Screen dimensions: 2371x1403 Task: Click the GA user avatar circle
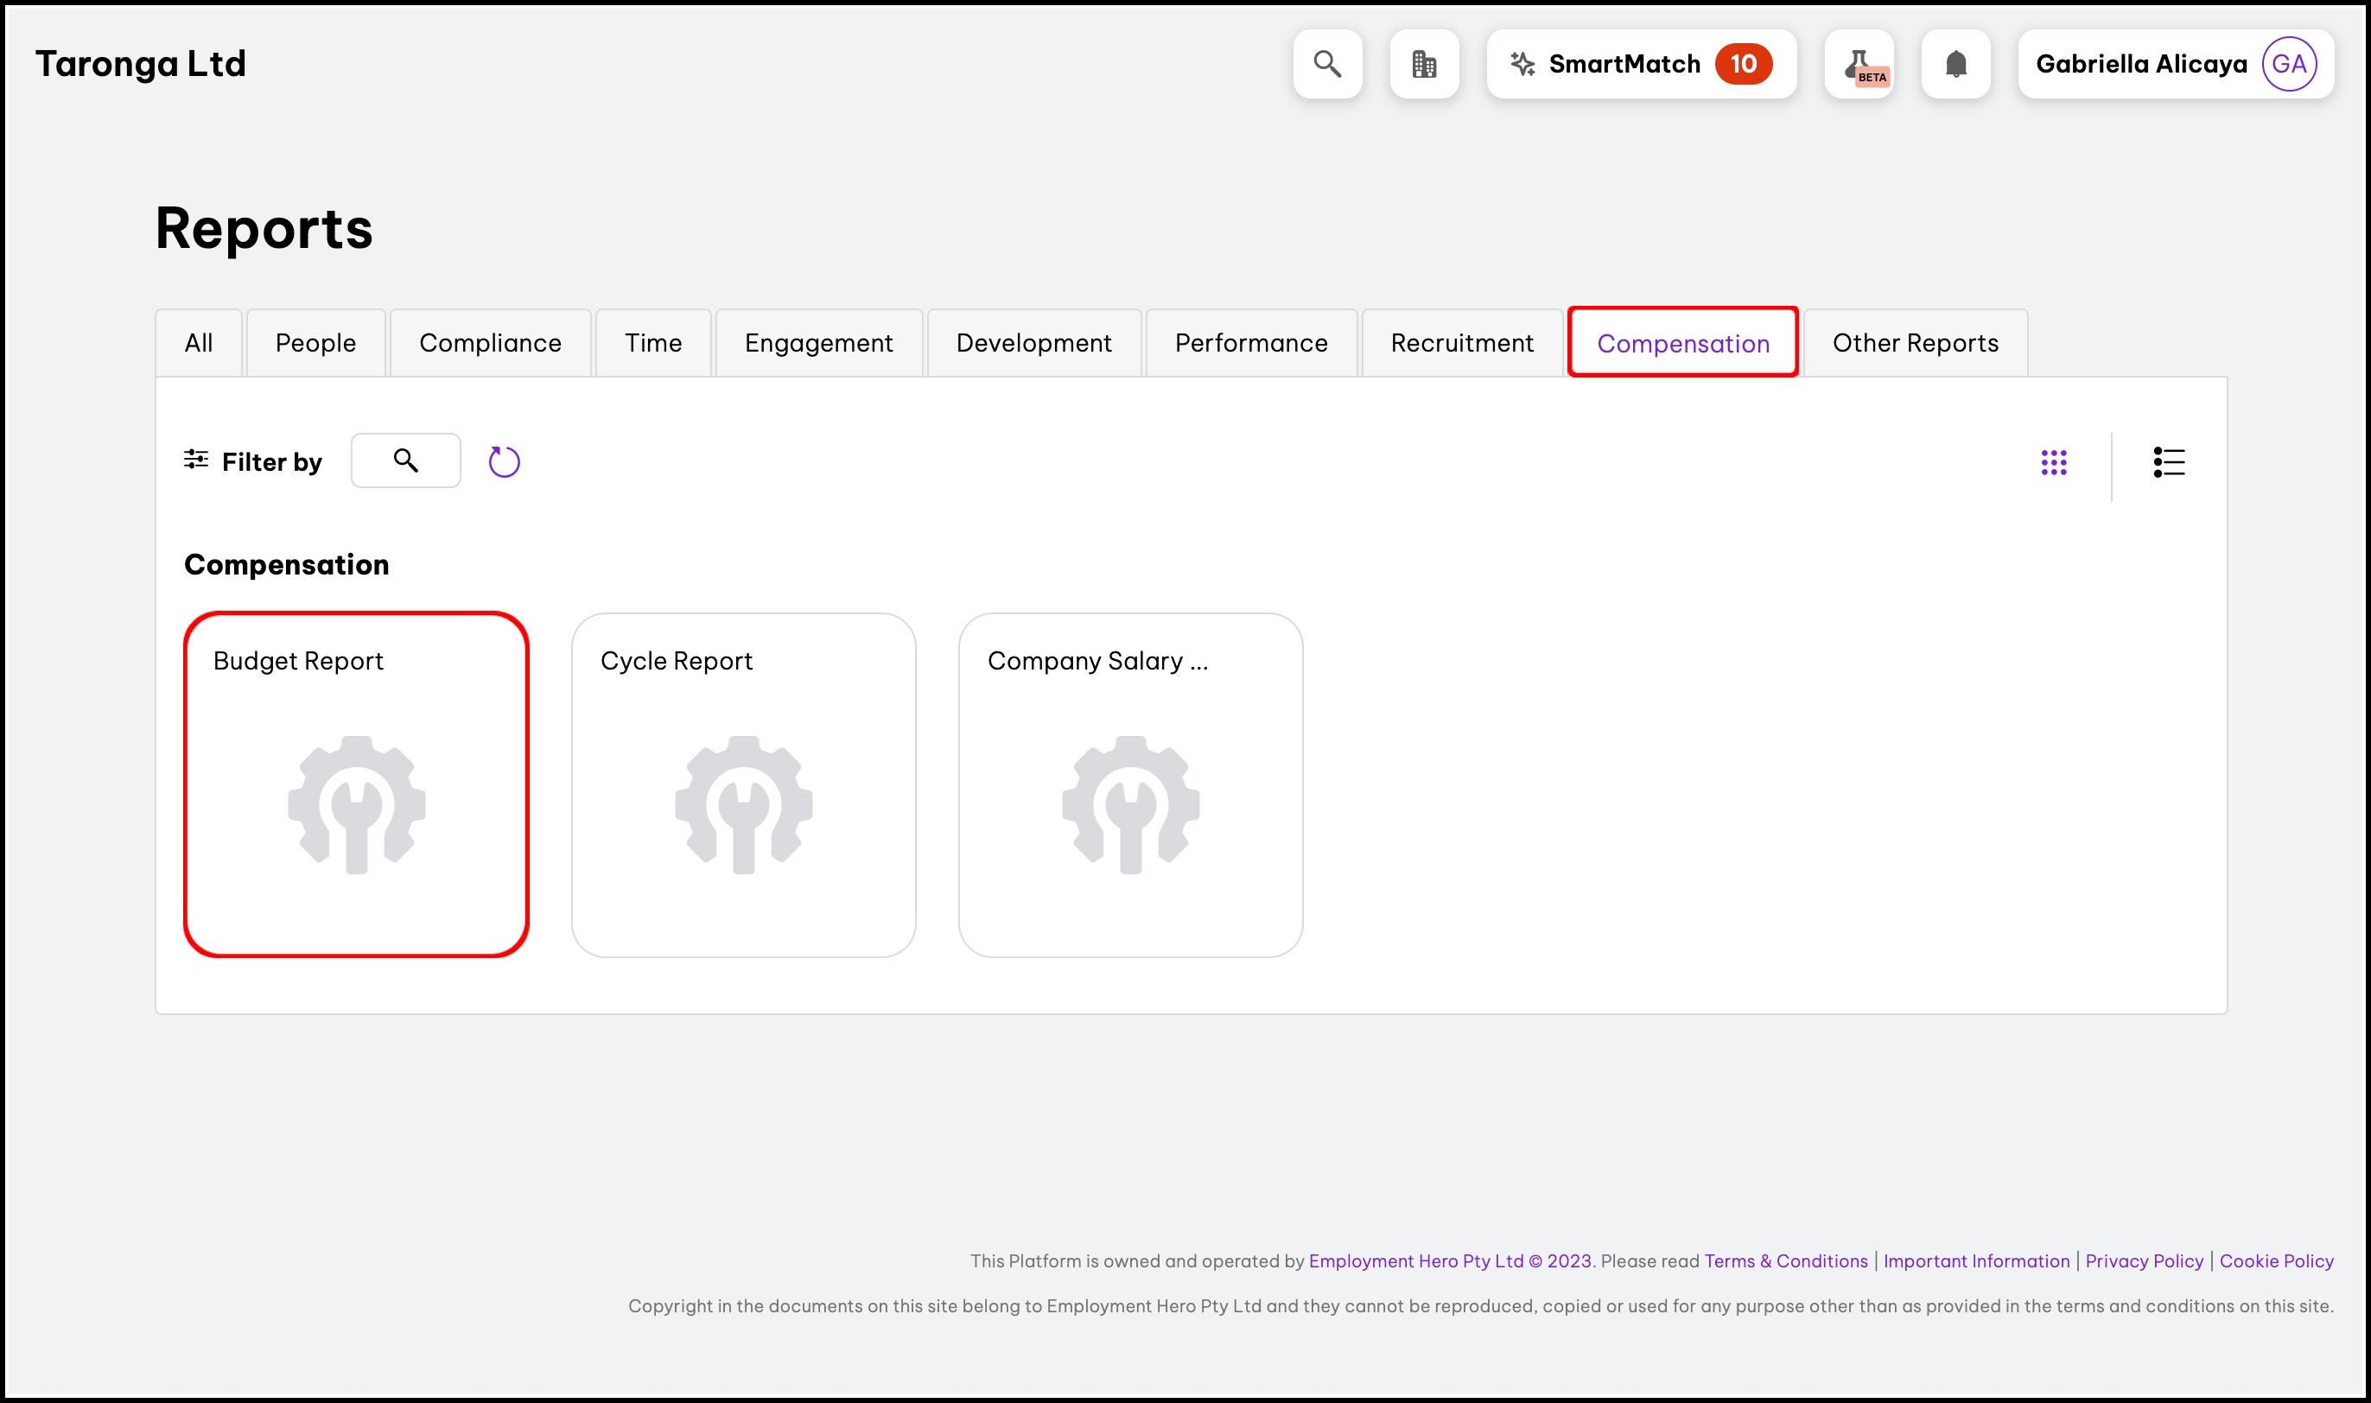pos(2288,64)
